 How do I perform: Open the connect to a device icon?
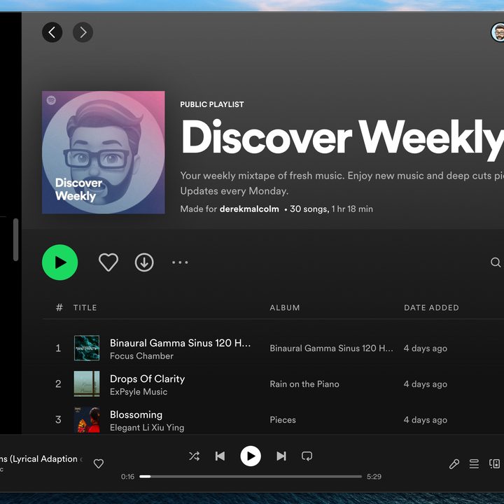[x=494, y=464]
